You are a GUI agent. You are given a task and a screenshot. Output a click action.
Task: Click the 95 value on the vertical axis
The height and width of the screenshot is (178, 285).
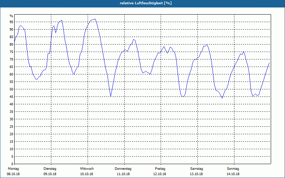click(x=11, y=22)
